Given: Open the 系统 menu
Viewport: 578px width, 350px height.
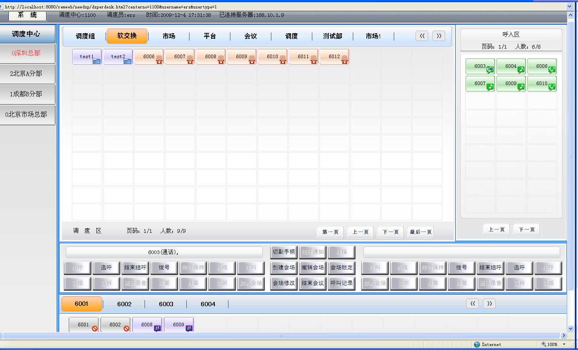Looking at the screenshot, I should 27,16.
